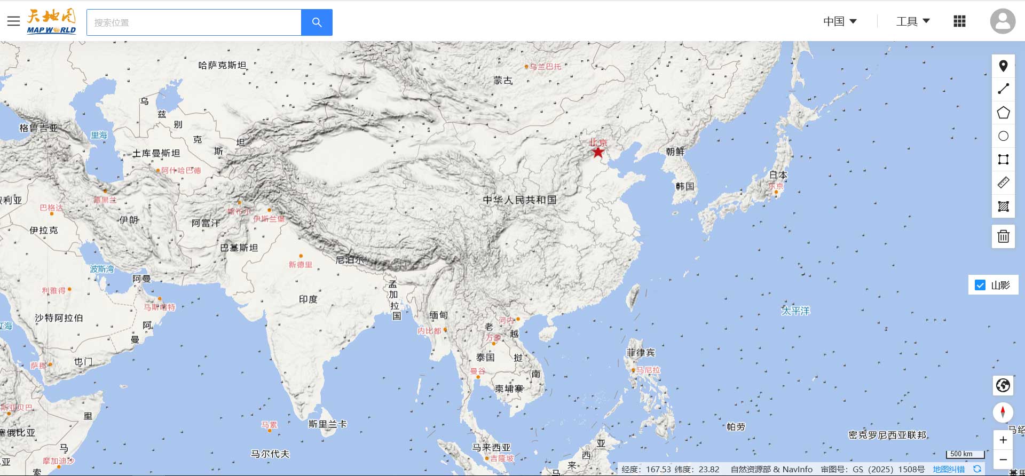Zoom in with the plus button
The width and height of the screenshot is (1025, 476).
point(1003,440)
